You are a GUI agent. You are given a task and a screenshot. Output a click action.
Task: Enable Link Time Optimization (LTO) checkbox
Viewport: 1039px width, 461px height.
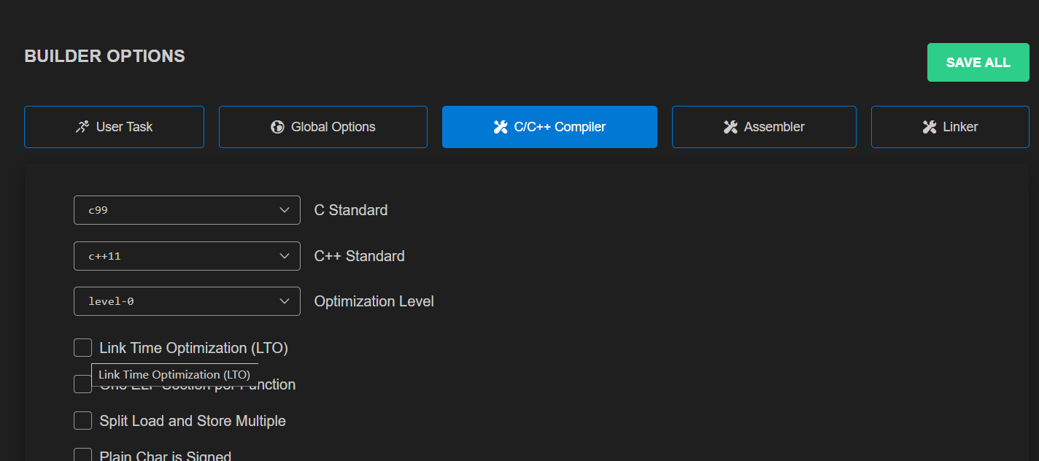(82, 348)
